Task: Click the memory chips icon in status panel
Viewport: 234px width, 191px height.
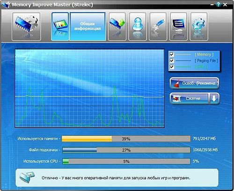Action: click(x=27, y=177)
